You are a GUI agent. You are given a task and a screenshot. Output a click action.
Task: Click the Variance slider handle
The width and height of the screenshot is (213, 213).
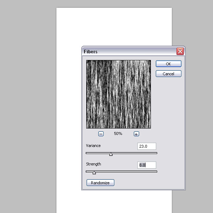(x=111, y=154)
